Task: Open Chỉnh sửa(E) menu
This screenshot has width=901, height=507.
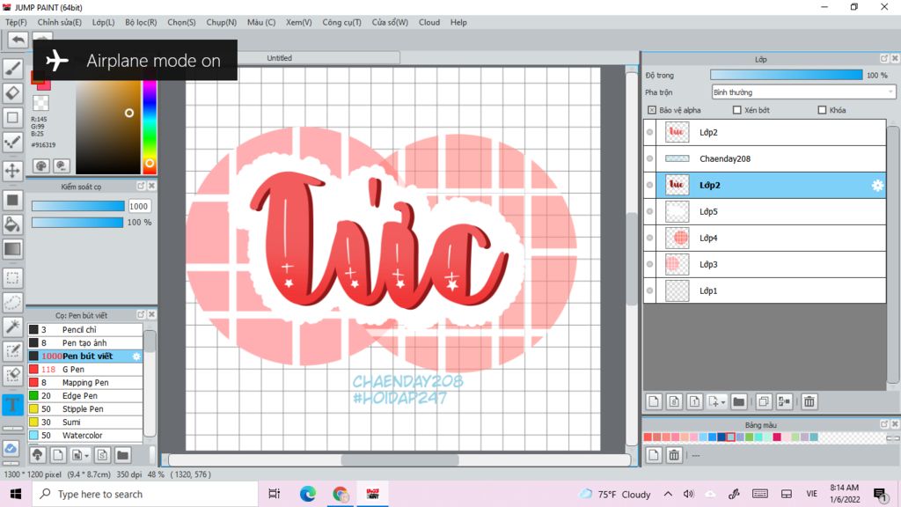Action: 59,22
